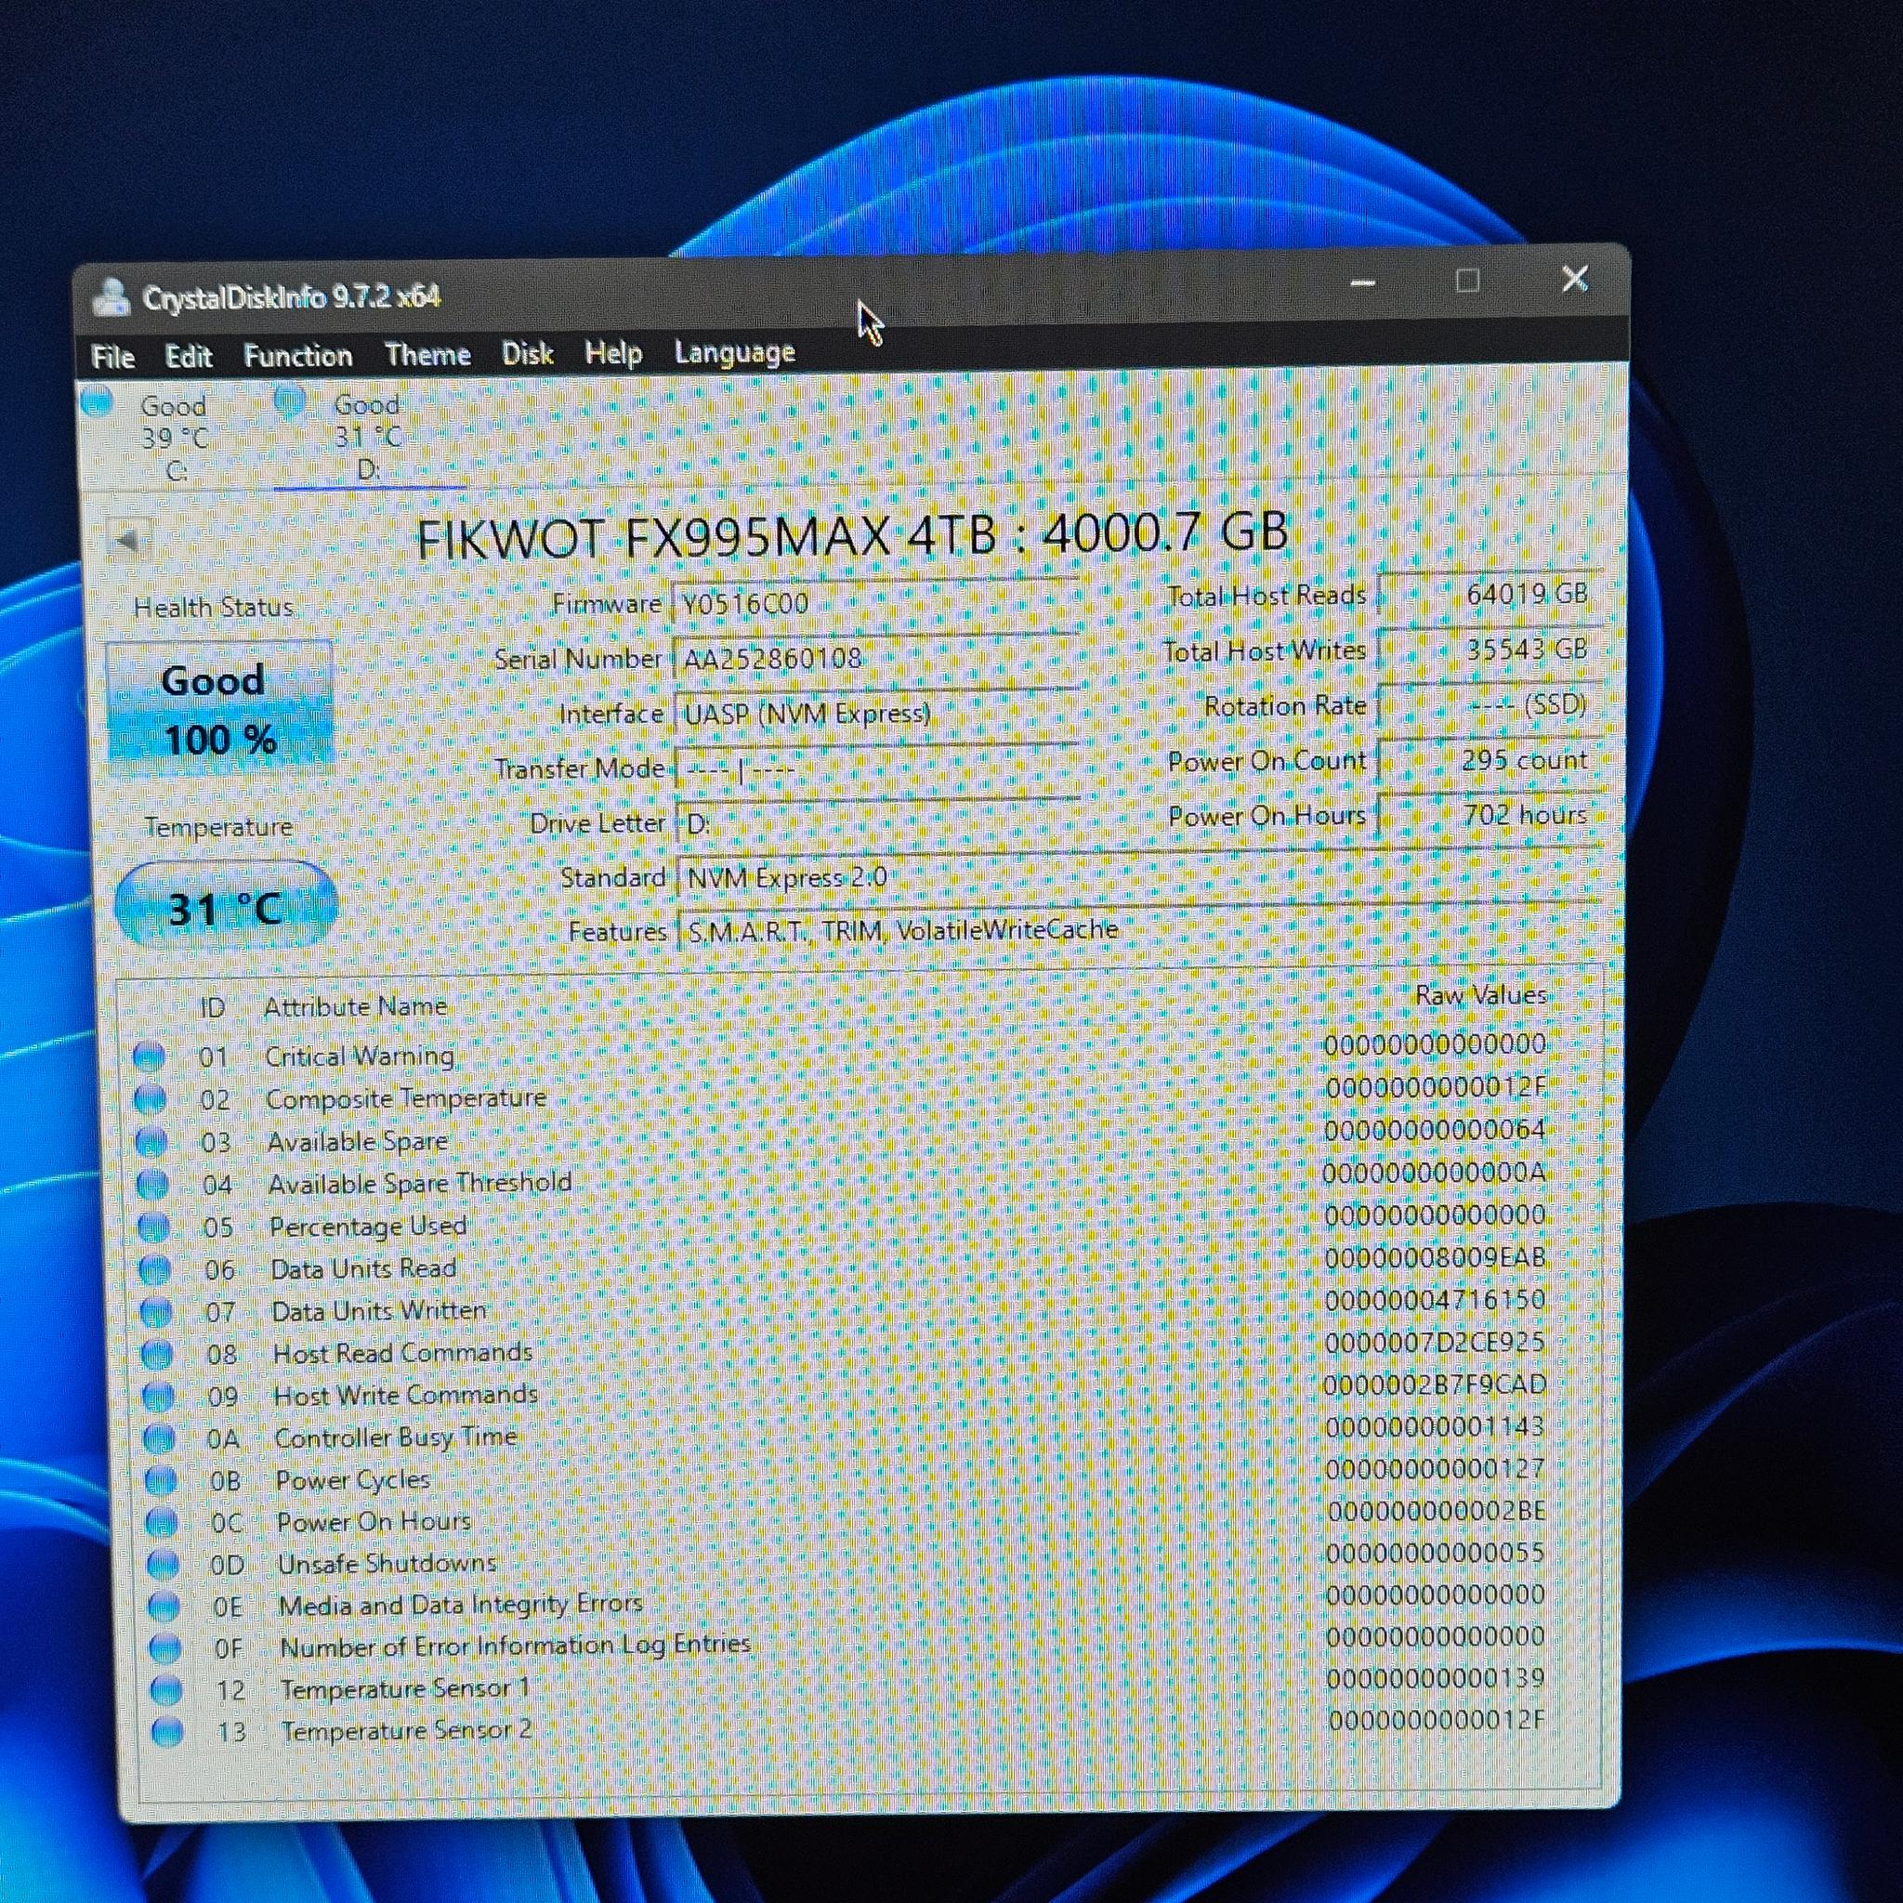This screenshot has height=1903, width=1903.
Task: Click the Percentage Used status circle
Action: [x=153, y=1227]
